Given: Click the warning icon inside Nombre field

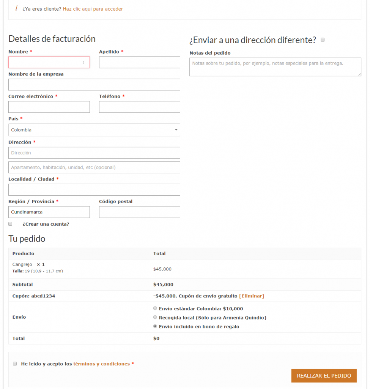Looking at the screenshot, I should click(84, 63).
